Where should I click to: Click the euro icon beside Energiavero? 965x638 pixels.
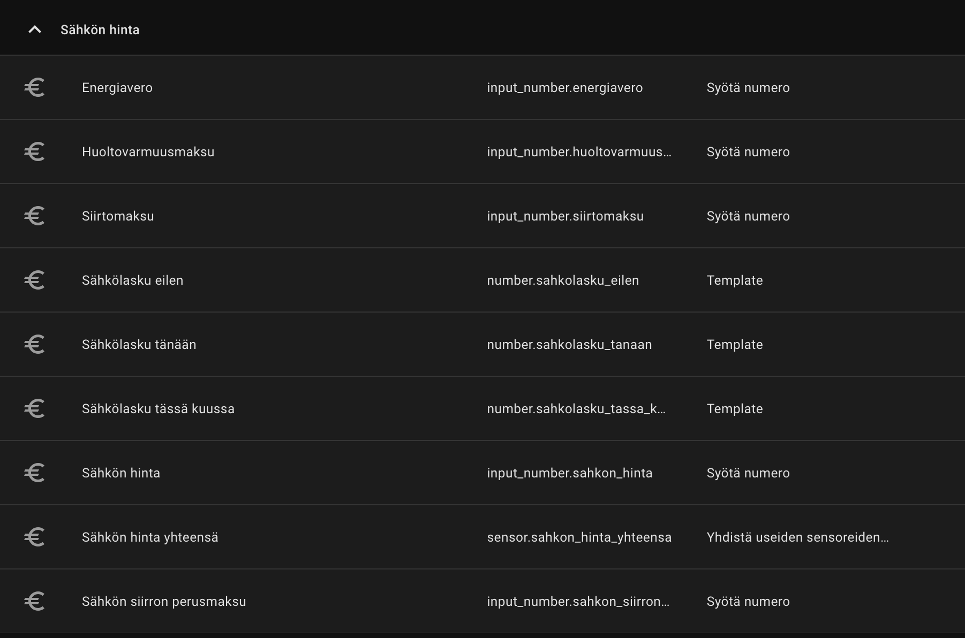pos(35,88)
